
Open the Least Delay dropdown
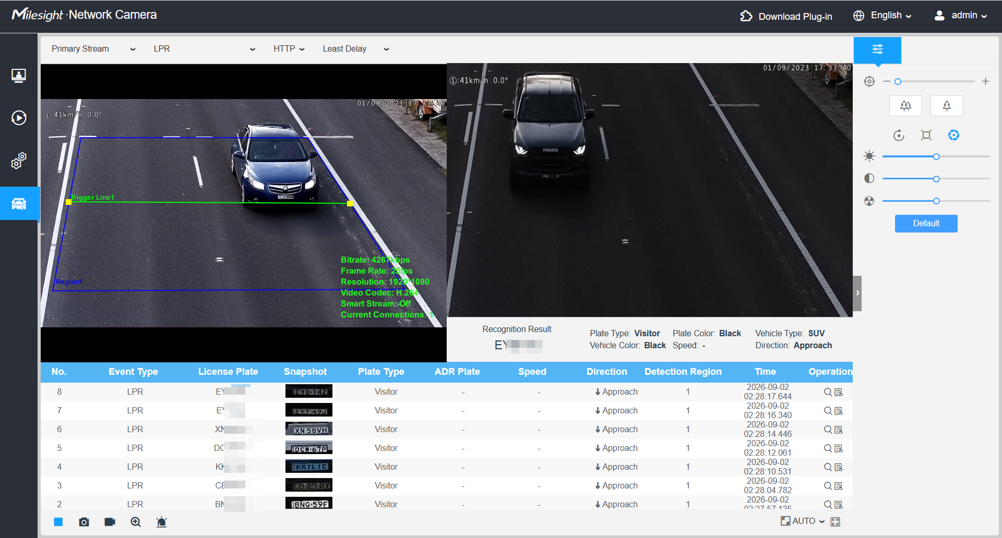pos(356,49)
